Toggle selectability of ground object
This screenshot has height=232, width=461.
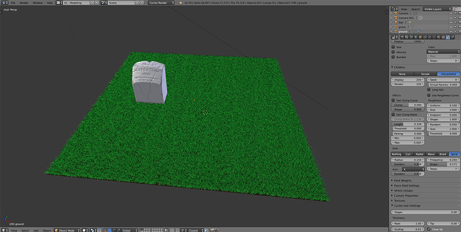click(x=455, y=31)
